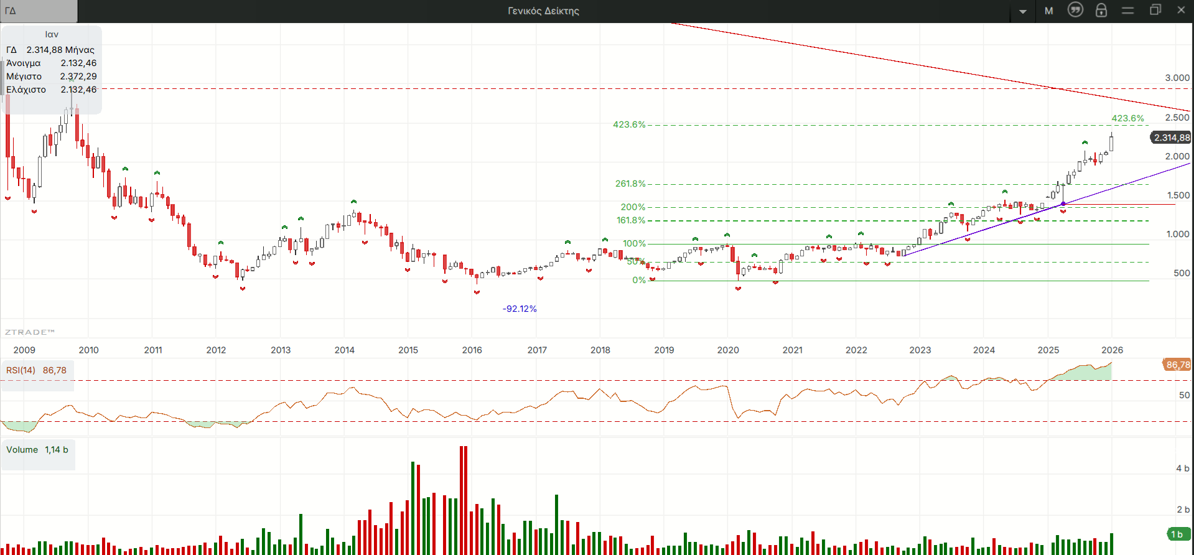Select the RSI(14) indicator label

point(21,370)
